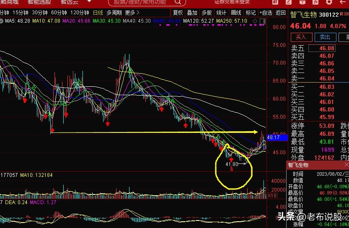Open the 复权 adjustment option
The image size is (349, 228).
click(178, 13)
